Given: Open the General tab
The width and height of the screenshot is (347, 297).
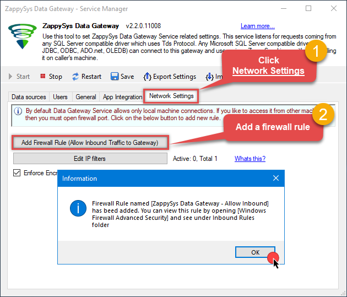Looking at the screenshot, I should point(86,97).
